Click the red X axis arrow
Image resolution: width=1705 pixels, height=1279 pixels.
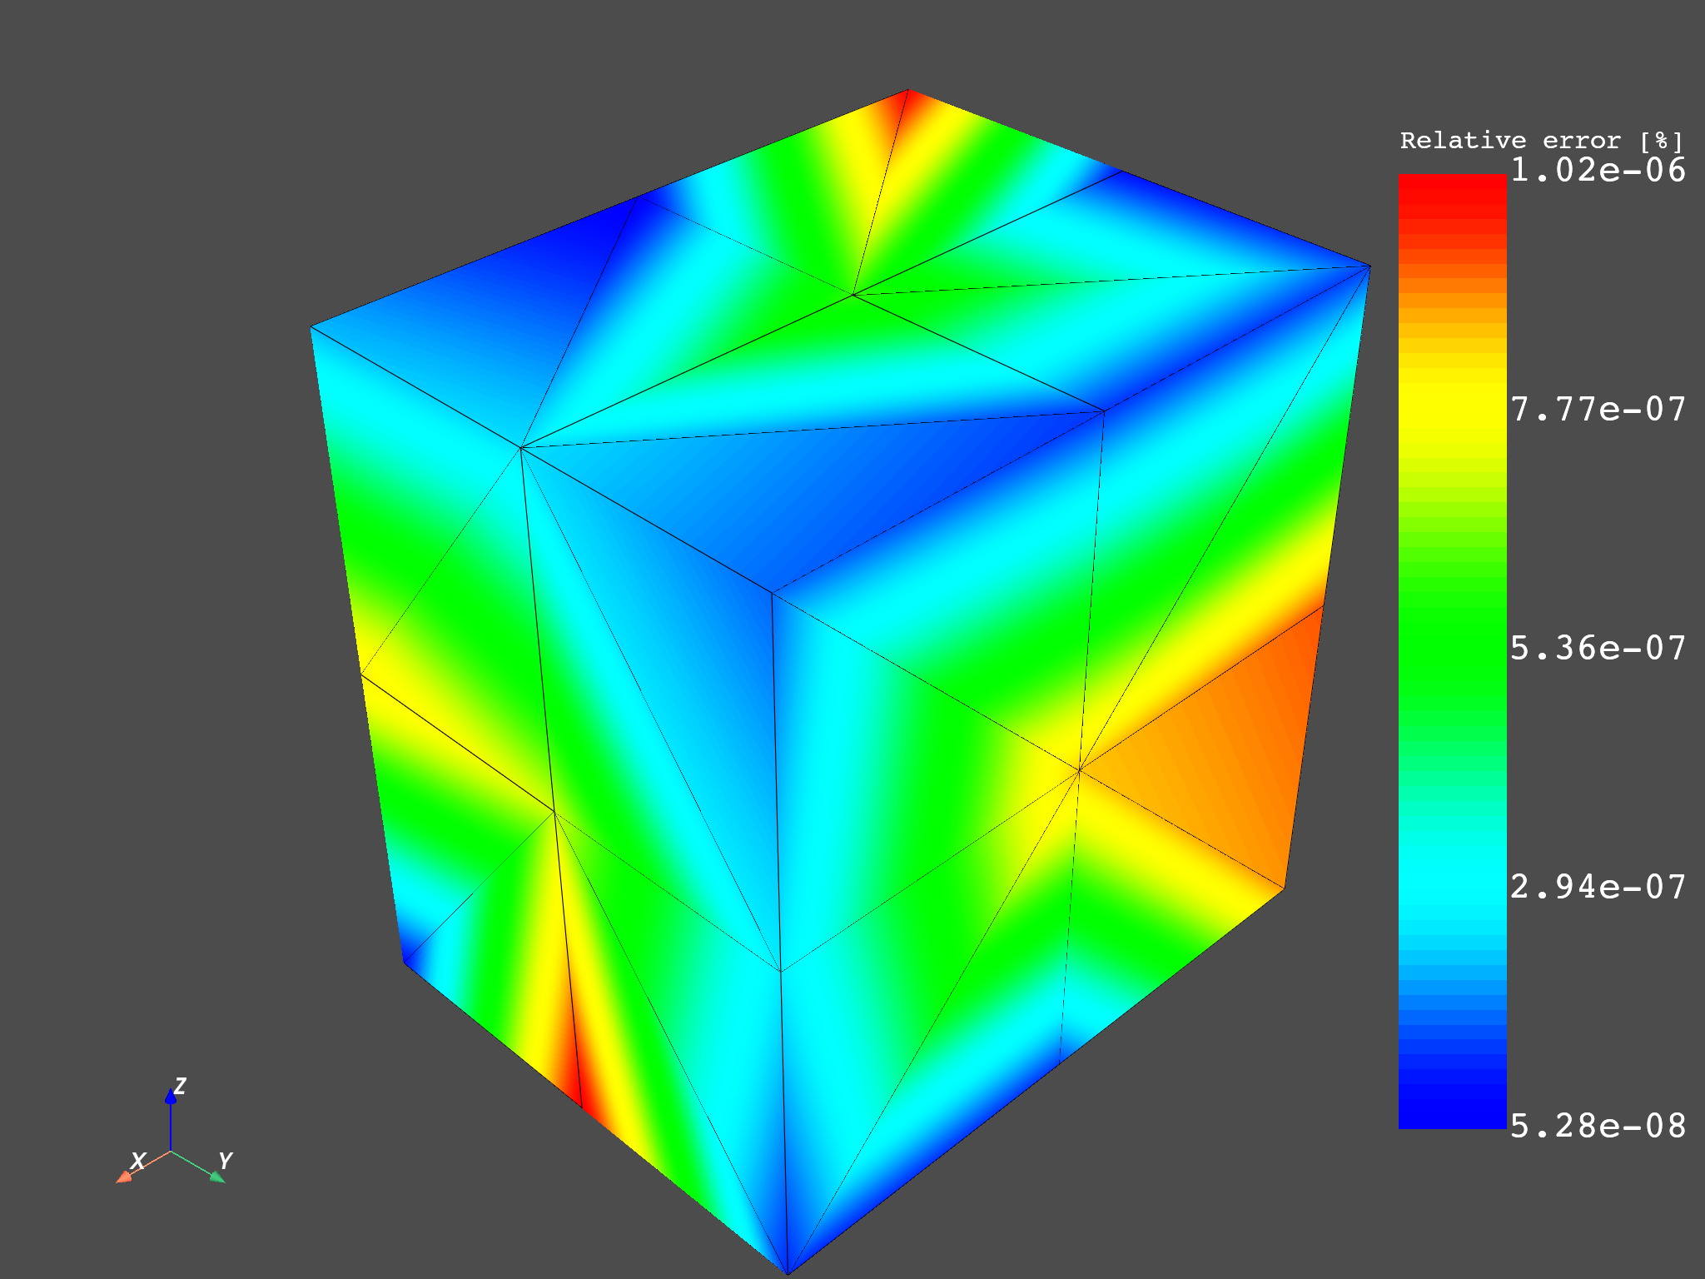pyautogui.click(x=142, y=1167)
